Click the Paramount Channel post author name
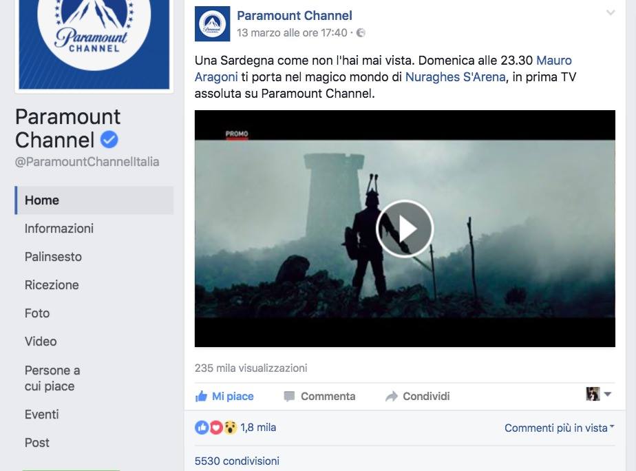Image resolution: width=636 pixels, height=471 pixels. pos(295,16)
